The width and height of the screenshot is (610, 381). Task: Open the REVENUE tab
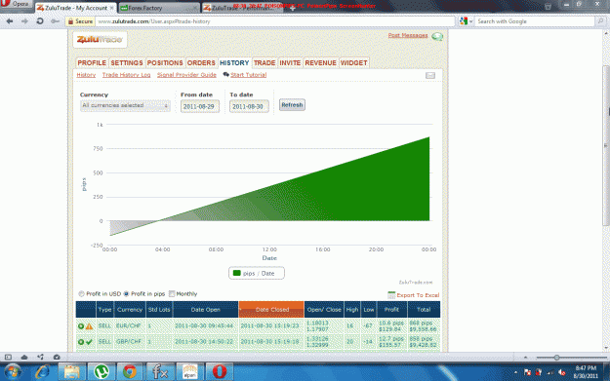(x=320, y=63)
